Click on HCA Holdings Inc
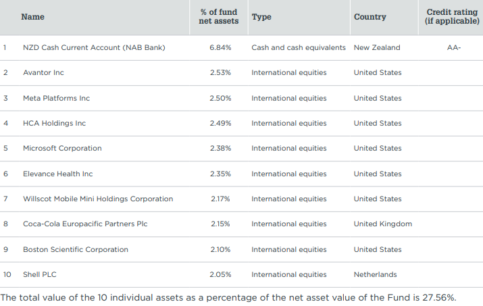Image resolution: width=483 pixels, height=306 pixels. (54, 123)
